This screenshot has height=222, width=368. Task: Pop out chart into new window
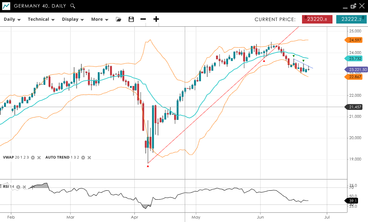click(353, 6)
